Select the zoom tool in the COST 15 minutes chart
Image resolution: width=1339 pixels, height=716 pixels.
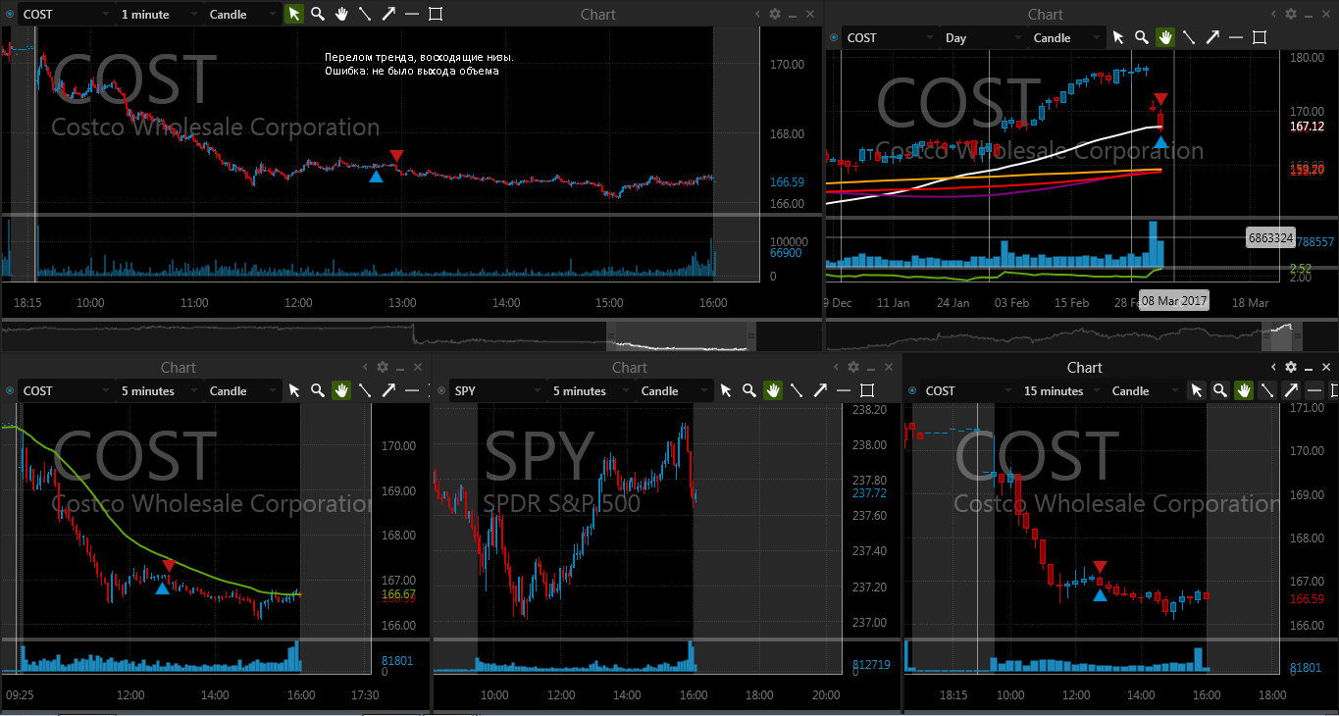pyautogui.click(x=1220, y=390)
